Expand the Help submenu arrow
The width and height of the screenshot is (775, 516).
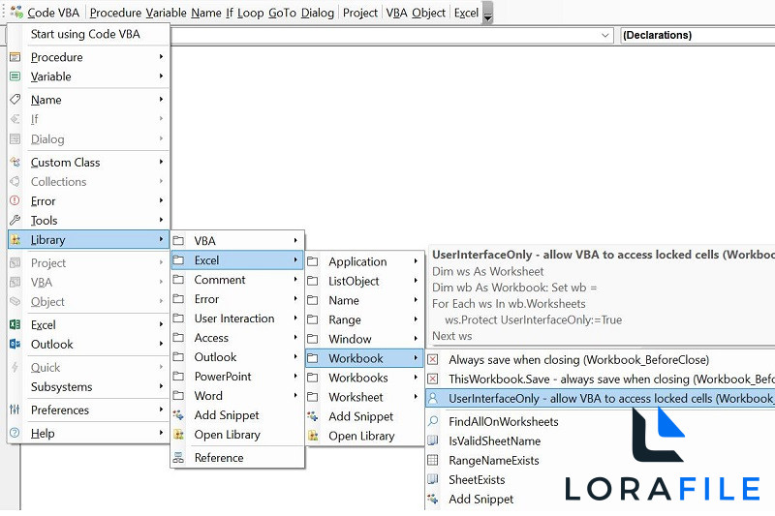tap(161, 433)
